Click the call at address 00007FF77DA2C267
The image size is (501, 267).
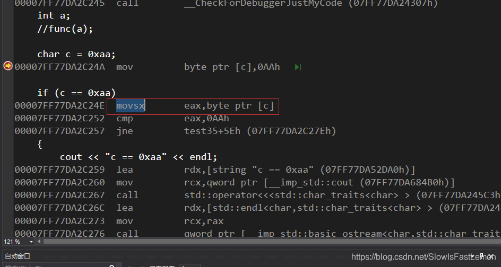point(127,195)
